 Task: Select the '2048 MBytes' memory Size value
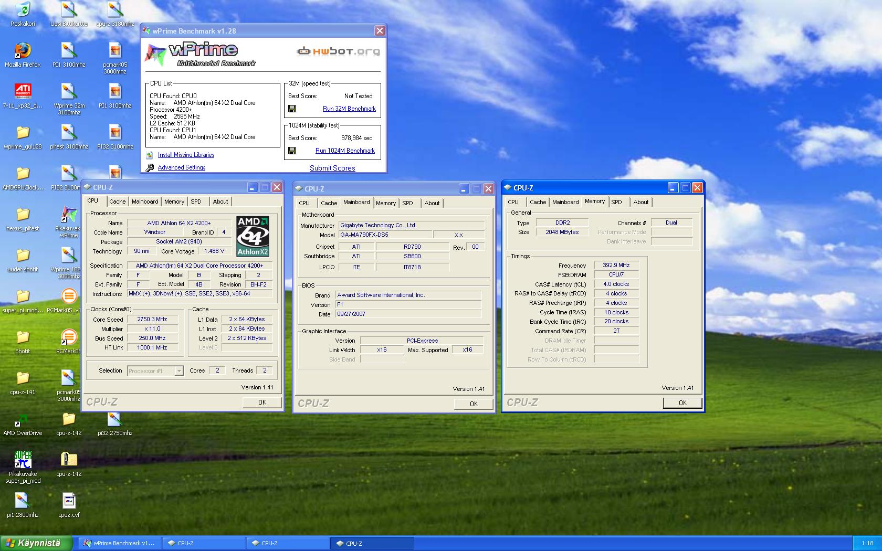(x=562, y=232)
